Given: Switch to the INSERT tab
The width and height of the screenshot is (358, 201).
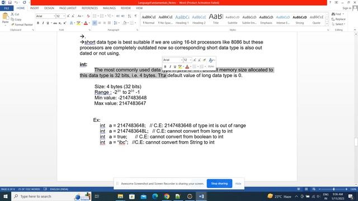Looking at the screenshot, I should pyautogui.click(x=35, y=8).
